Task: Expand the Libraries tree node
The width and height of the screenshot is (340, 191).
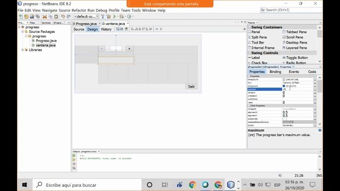Action: pos(22,50)
